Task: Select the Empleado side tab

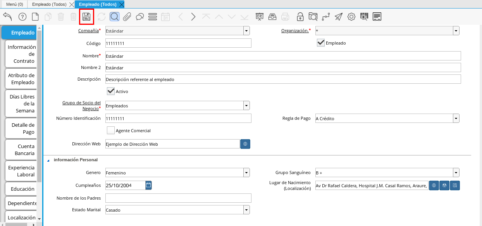Action: click(19, 33)
